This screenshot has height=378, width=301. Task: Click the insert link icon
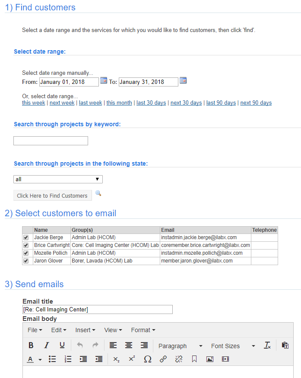(x=163, y=359)
